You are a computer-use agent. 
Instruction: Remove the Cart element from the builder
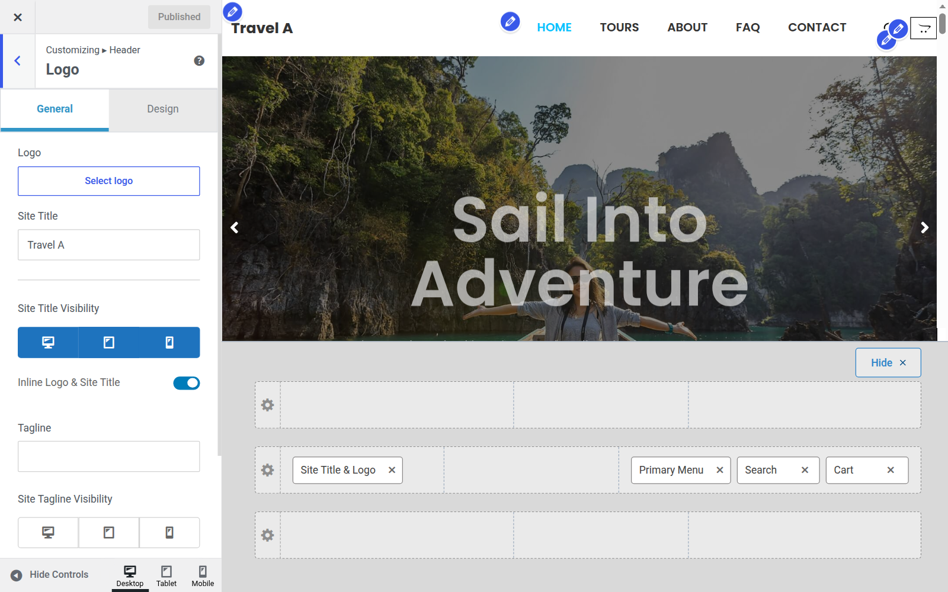coord(891,470)
